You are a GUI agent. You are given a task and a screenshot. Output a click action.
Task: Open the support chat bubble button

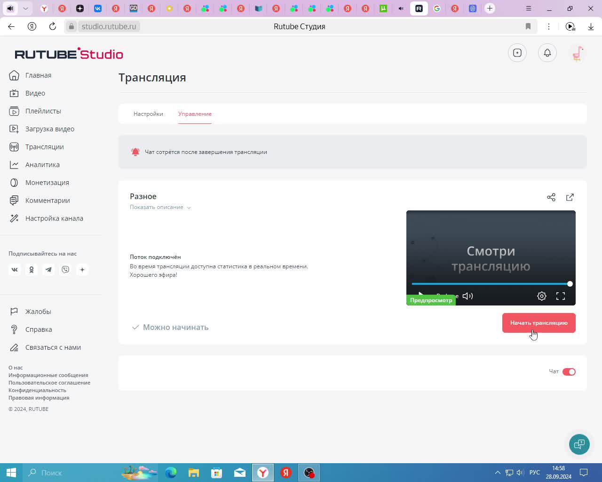(x=579, y=444)
